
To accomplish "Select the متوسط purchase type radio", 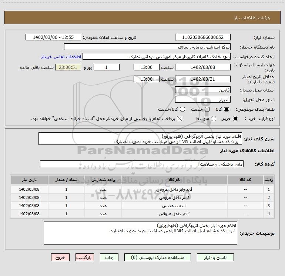I will click(214, 119).
